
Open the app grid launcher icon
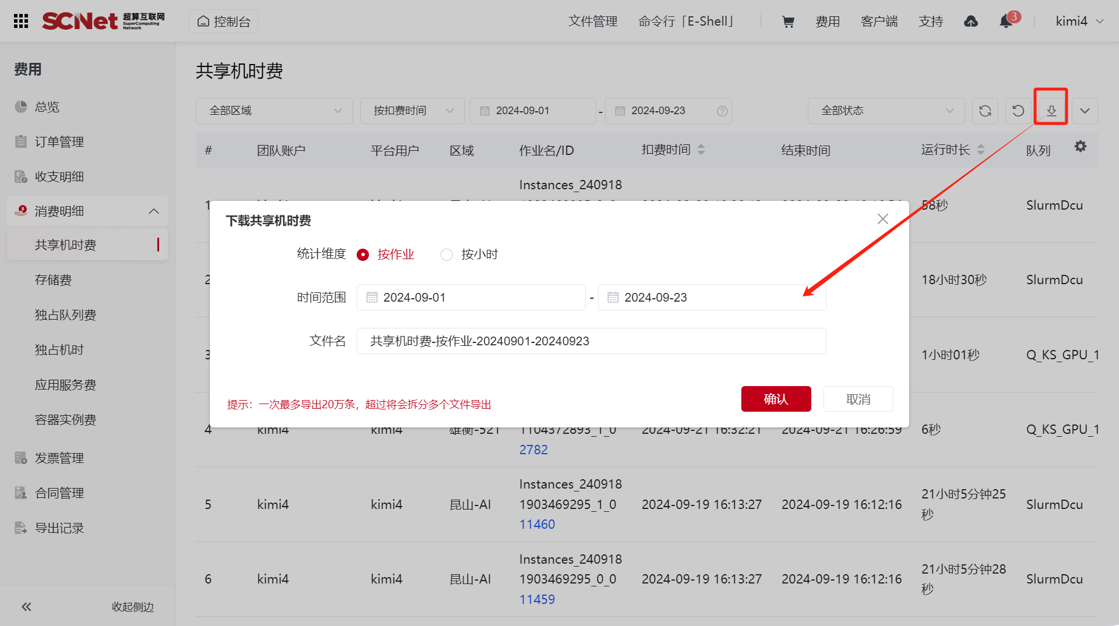pyautogui.click(x=21, y=22)
